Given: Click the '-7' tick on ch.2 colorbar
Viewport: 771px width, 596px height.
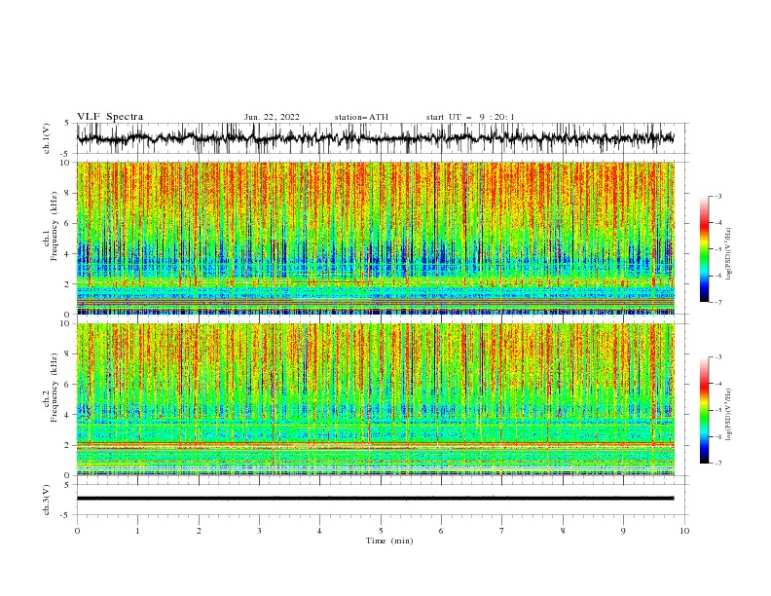Looking at the screenshot, I should (718, 464).
